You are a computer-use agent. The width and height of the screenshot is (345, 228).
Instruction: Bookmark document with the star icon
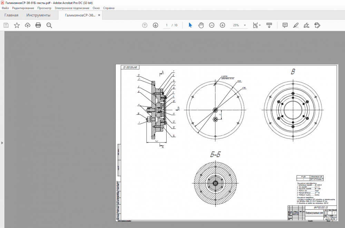17,25
